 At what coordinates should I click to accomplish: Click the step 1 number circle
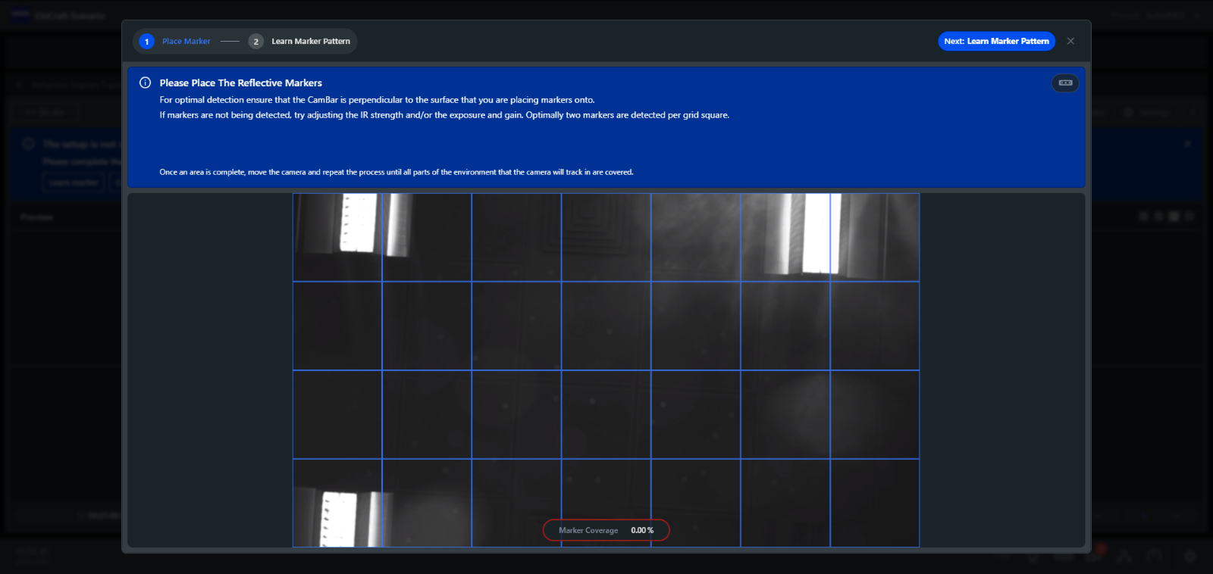tap(147, 42)
